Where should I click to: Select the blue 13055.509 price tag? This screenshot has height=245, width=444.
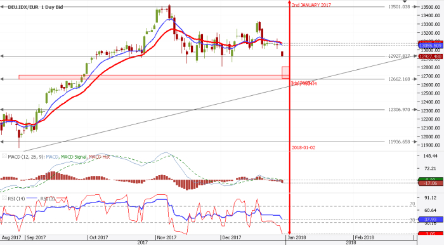point(431,46)
